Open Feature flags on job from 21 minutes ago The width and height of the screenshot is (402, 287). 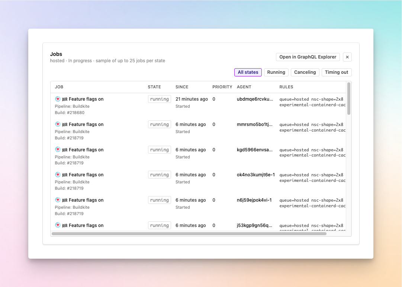click(86, 99)
